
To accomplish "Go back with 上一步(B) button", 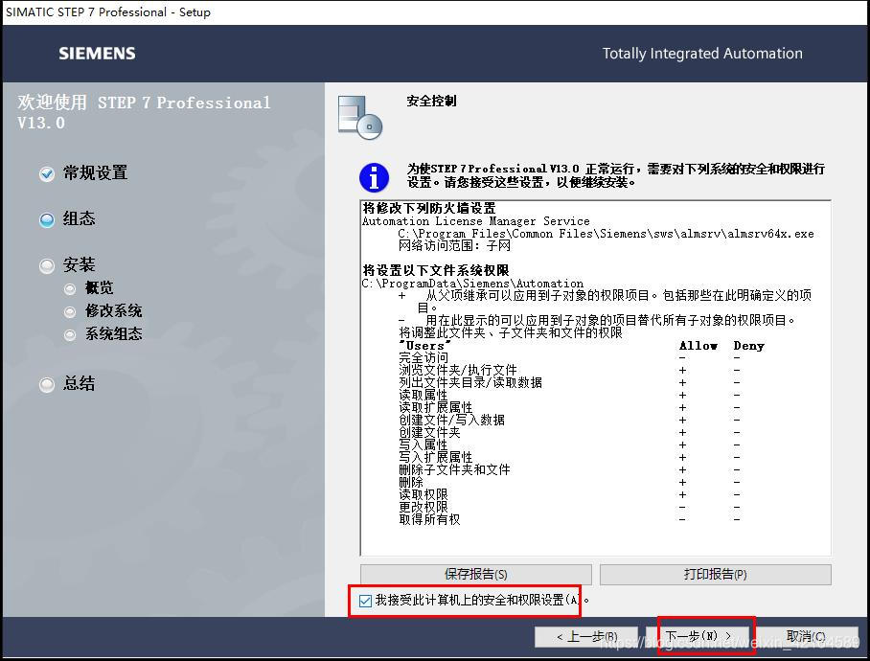I will click(587, 637).
